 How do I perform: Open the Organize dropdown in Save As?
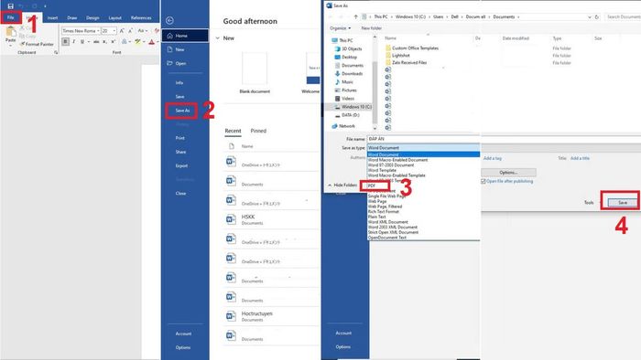(x=340, y=28)
